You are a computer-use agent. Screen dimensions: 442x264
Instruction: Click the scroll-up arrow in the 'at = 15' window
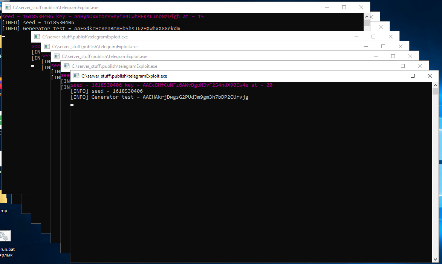pyautogui.click(x=367, y=16)
